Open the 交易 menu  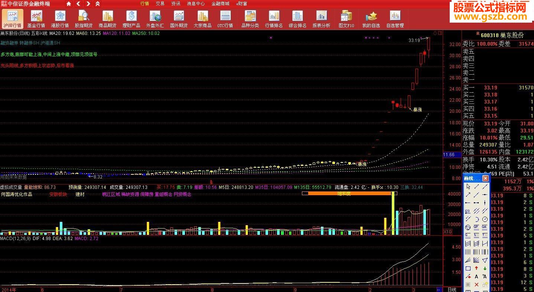click(x=160, y=4)
